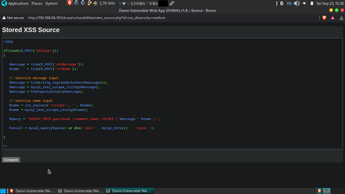
Task: Click the Bluetooth tray icon
Action: [282, 3]
